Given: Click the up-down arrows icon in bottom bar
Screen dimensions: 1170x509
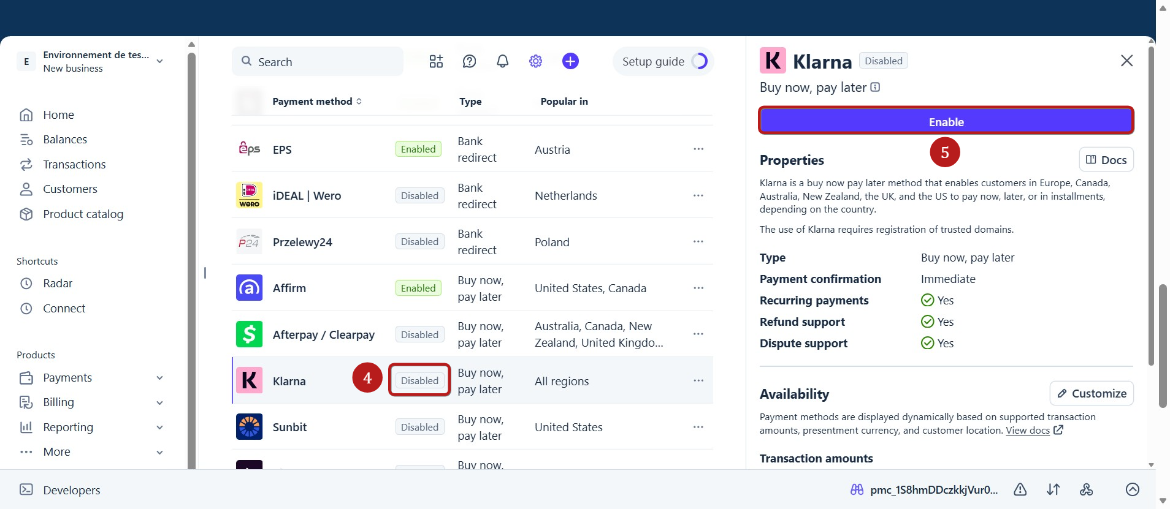Looking at the screenshot, I should pos(1053,489).
